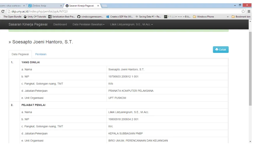
Task: Reload the page with the refresh icon
Action: [3, 11]
